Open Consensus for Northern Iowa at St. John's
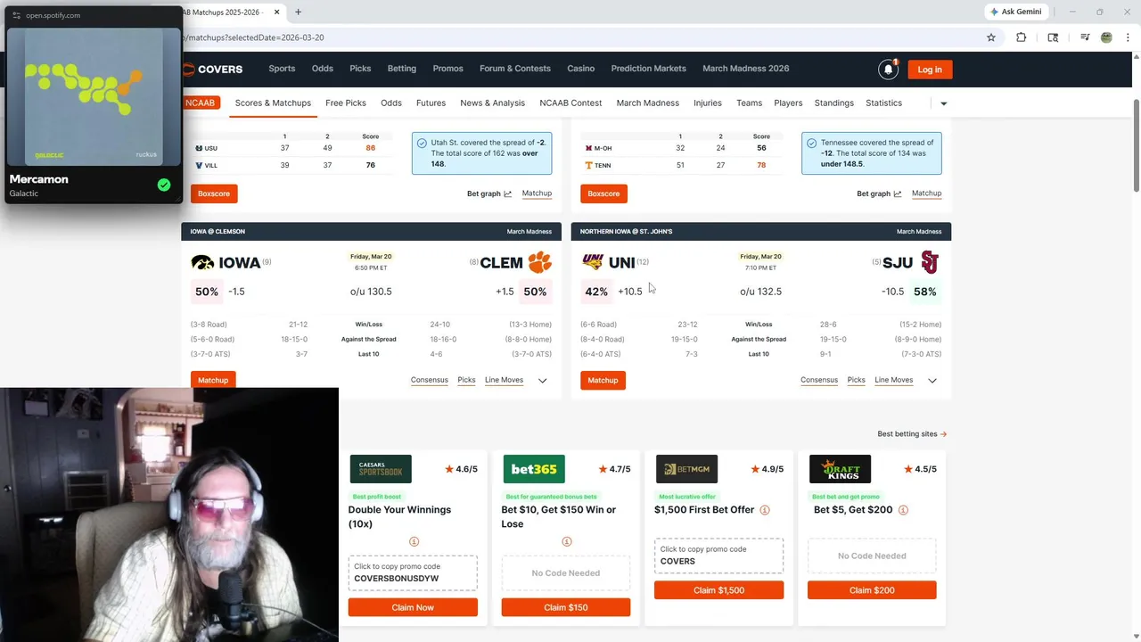The width and height of the screenshot is (1141, 642). (x=819, y=380)
